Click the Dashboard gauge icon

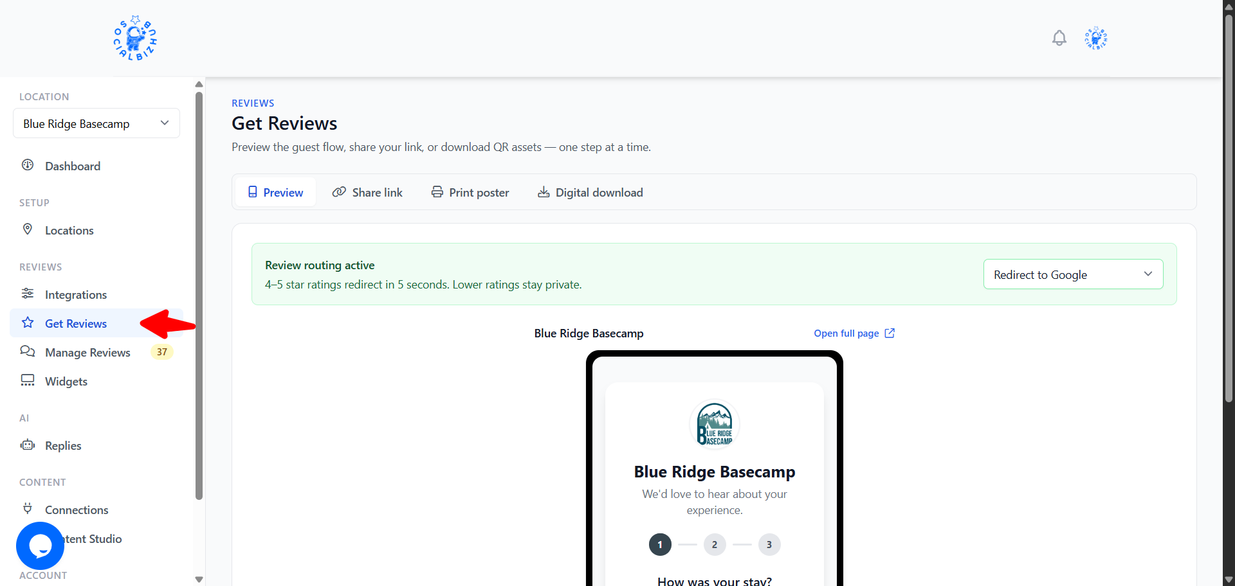pyautogui.click(x=28, y=165)
